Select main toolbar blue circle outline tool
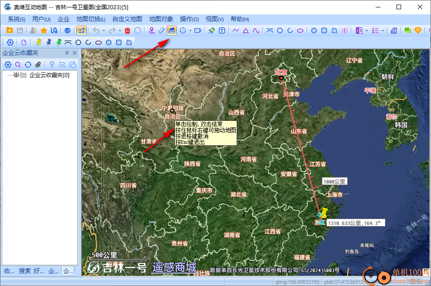Screen dimensions: 431x286 [x=280, y=30]
